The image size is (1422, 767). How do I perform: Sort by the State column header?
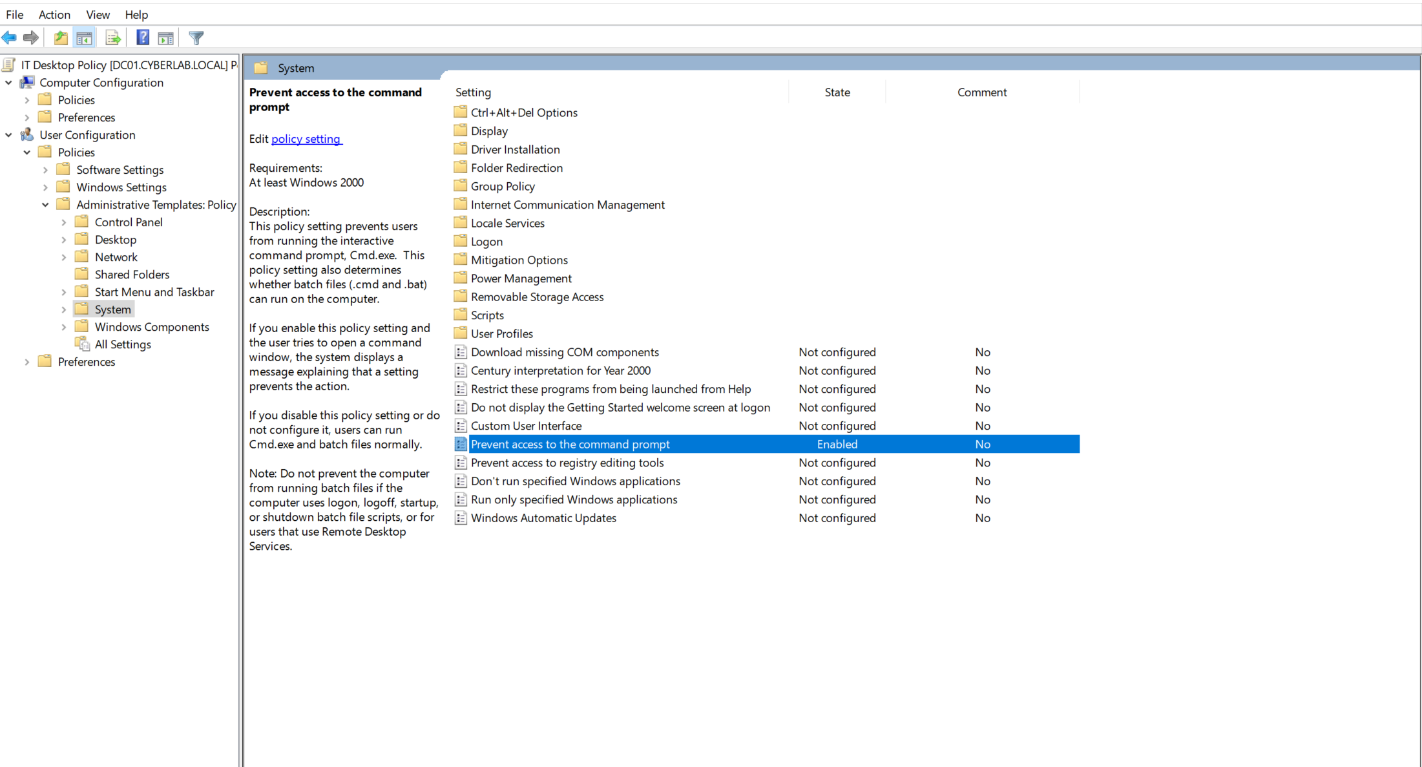837,92
